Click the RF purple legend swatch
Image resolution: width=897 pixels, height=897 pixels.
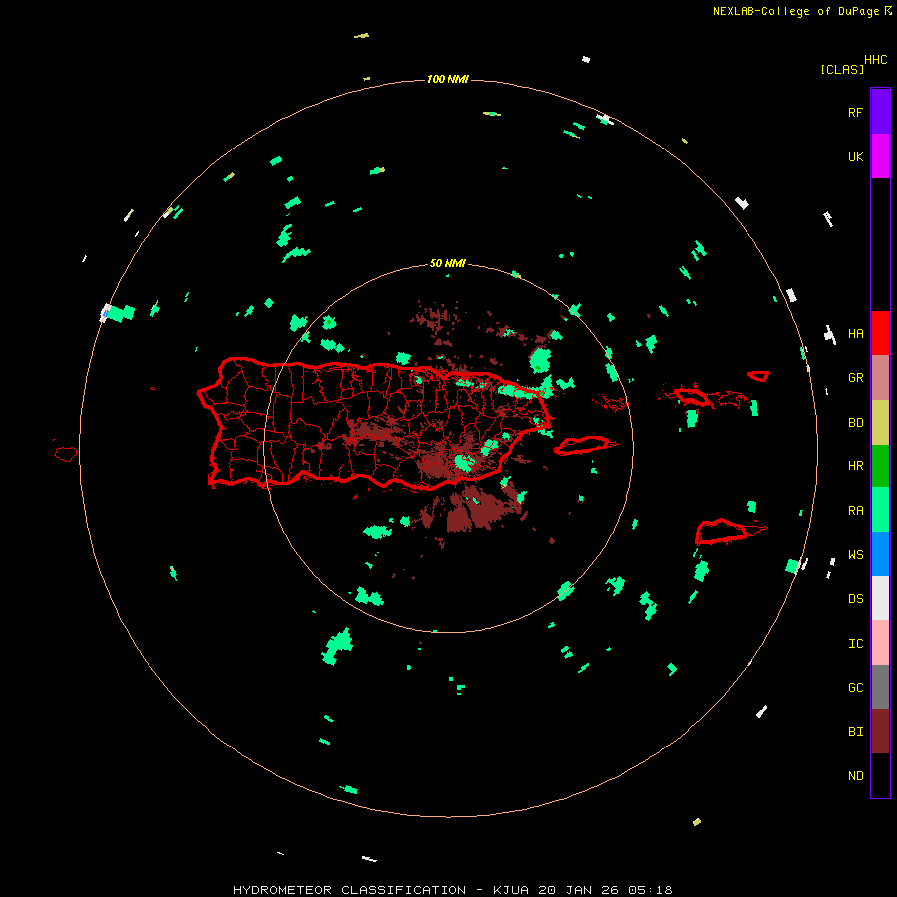point(880,111)
